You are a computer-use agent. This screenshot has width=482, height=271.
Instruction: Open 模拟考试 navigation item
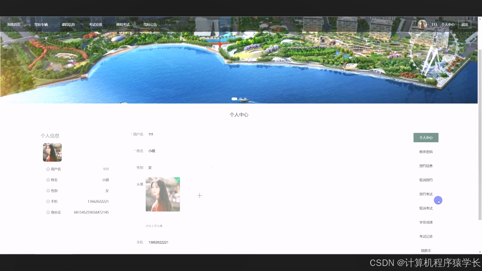[x=123, y=25]
